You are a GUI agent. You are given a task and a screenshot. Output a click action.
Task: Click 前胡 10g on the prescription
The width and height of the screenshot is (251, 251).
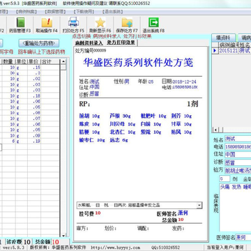pyautogui.click(x=89, y=116)
